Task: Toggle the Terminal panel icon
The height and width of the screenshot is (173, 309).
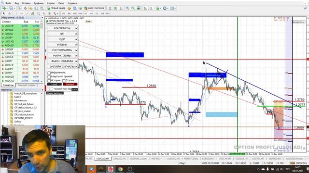Action: (36, 8)
